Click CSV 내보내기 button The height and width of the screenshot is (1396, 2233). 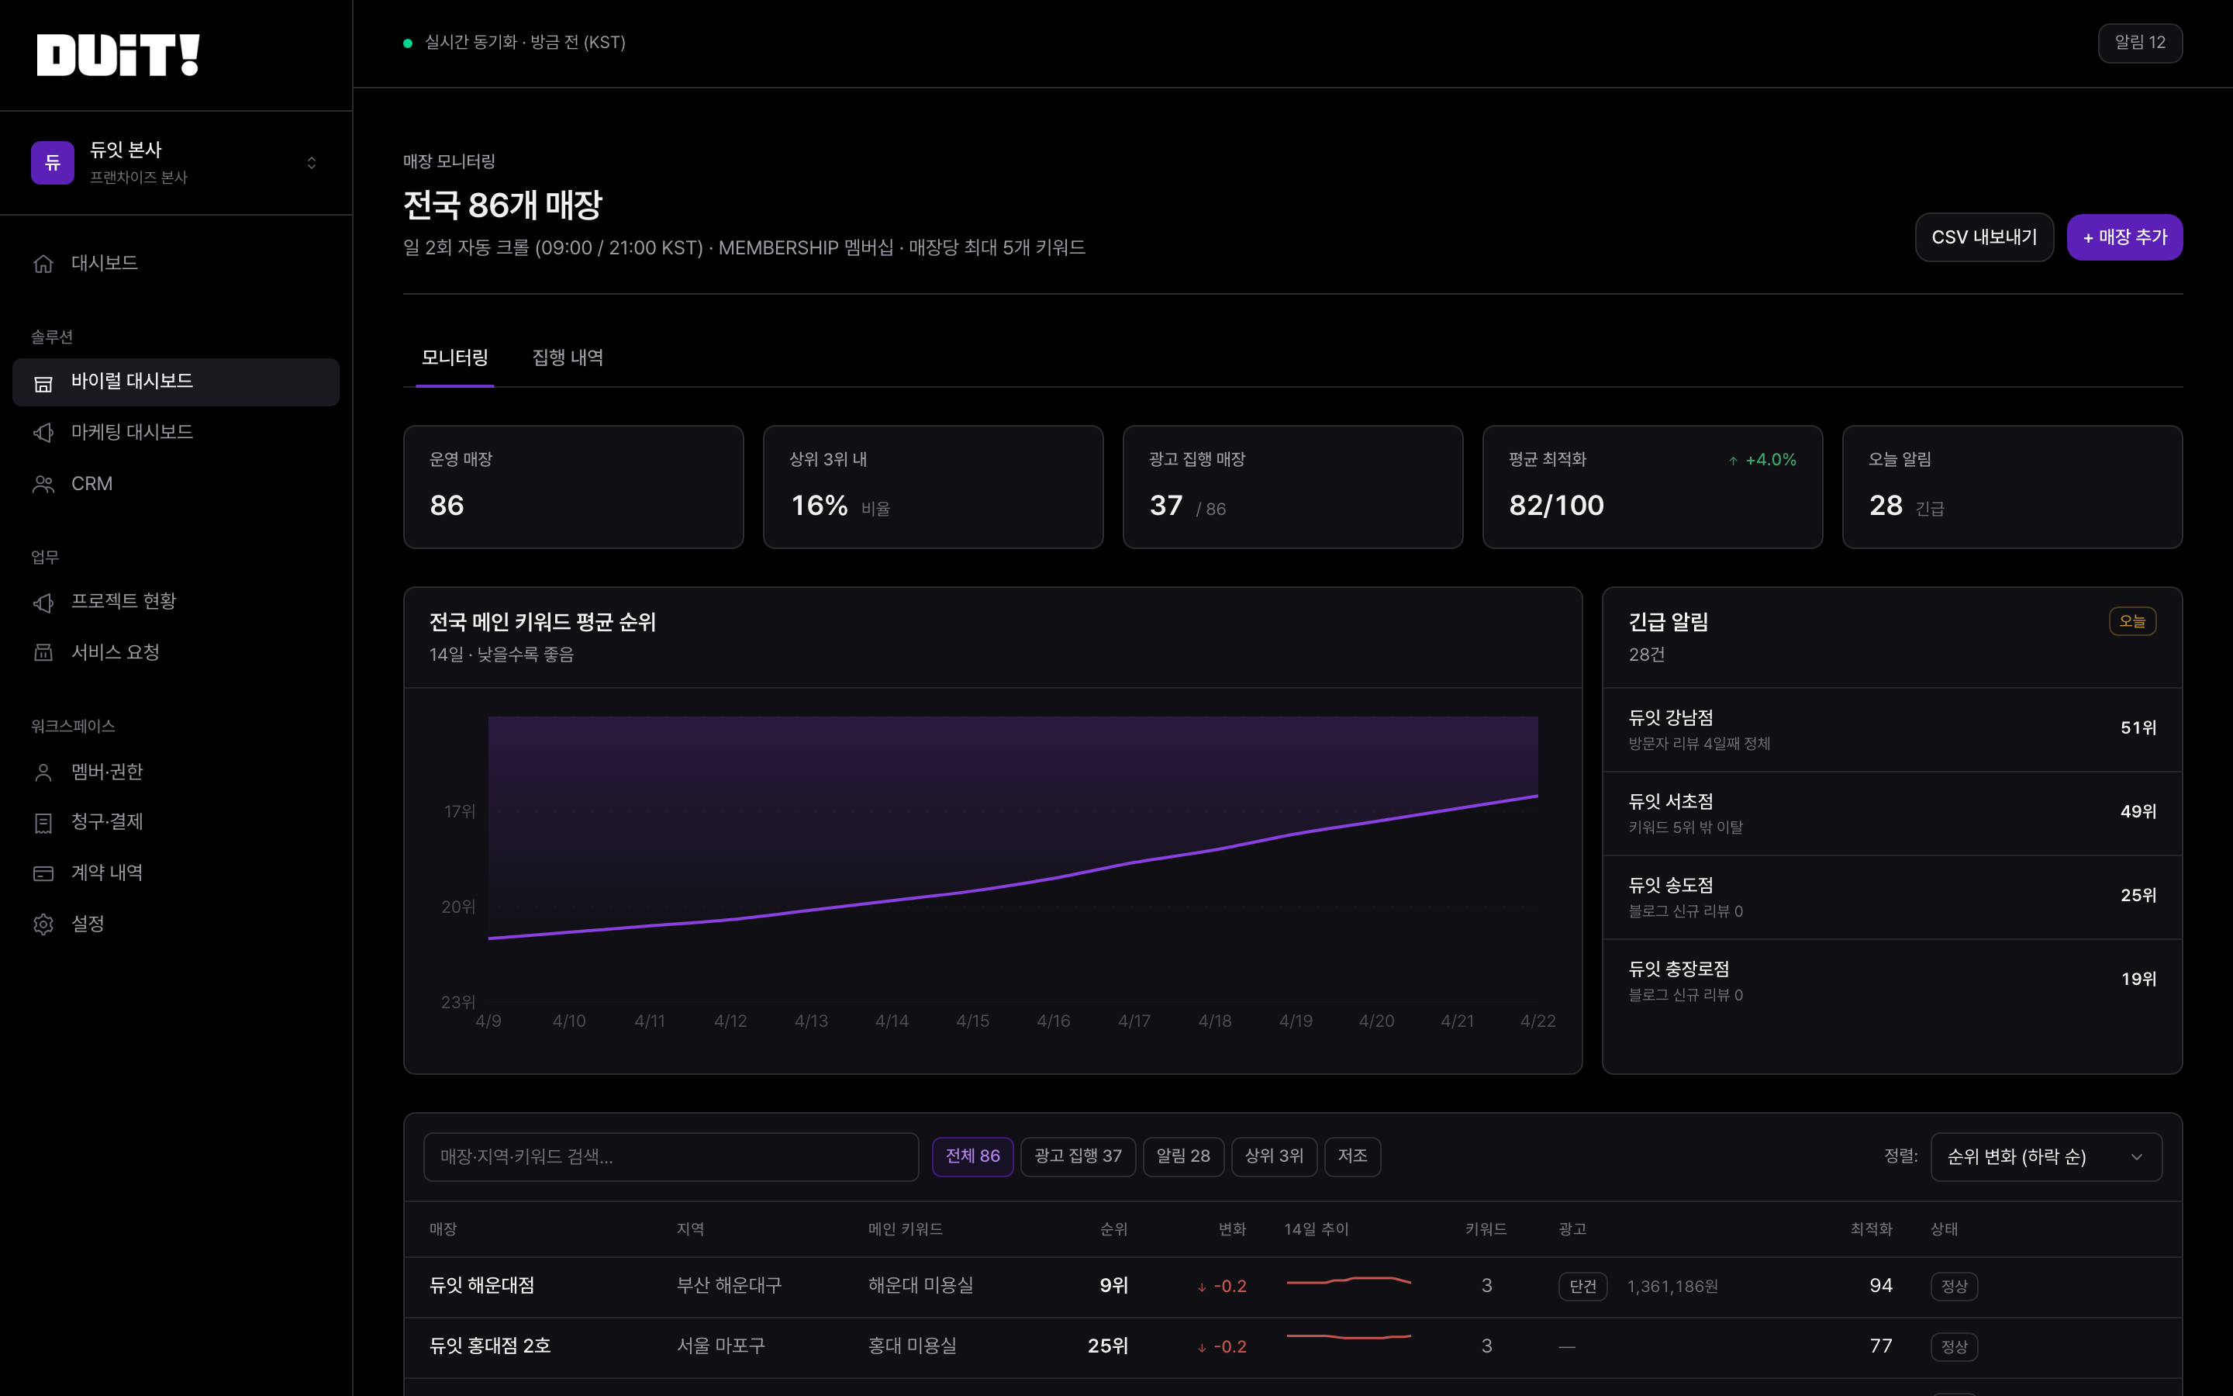(1984, 237)
